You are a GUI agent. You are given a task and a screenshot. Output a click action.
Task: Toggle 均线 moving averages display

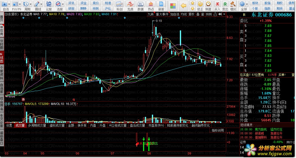(x=184, y=14)
